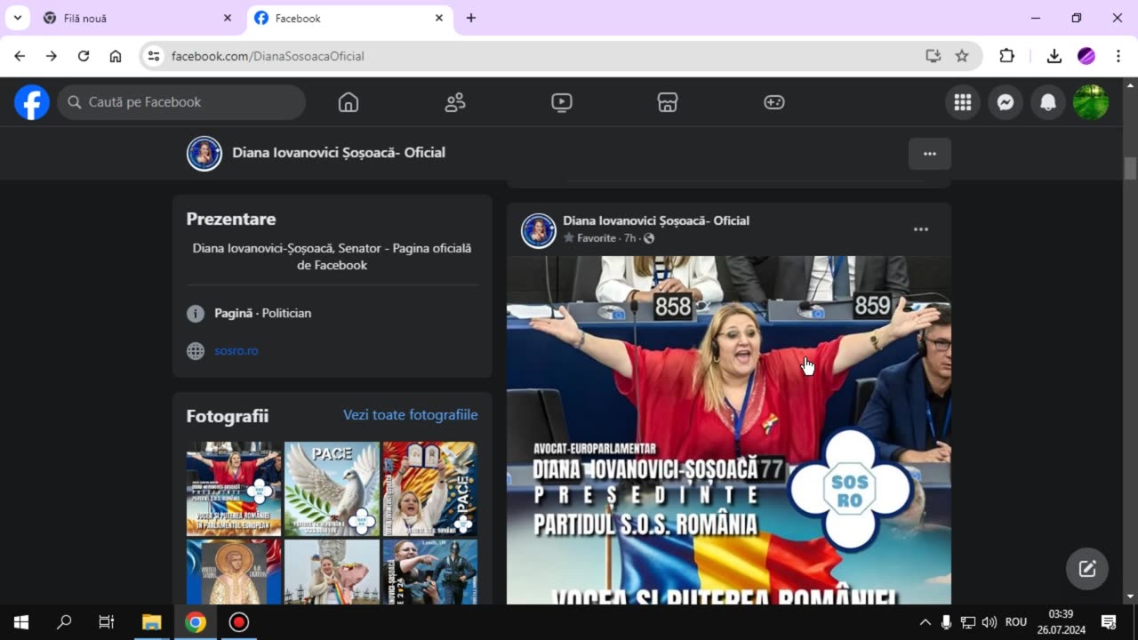1138x640 pixels.
Task: Open the Chrome three-dot menu
Action: coord(1118,56)
